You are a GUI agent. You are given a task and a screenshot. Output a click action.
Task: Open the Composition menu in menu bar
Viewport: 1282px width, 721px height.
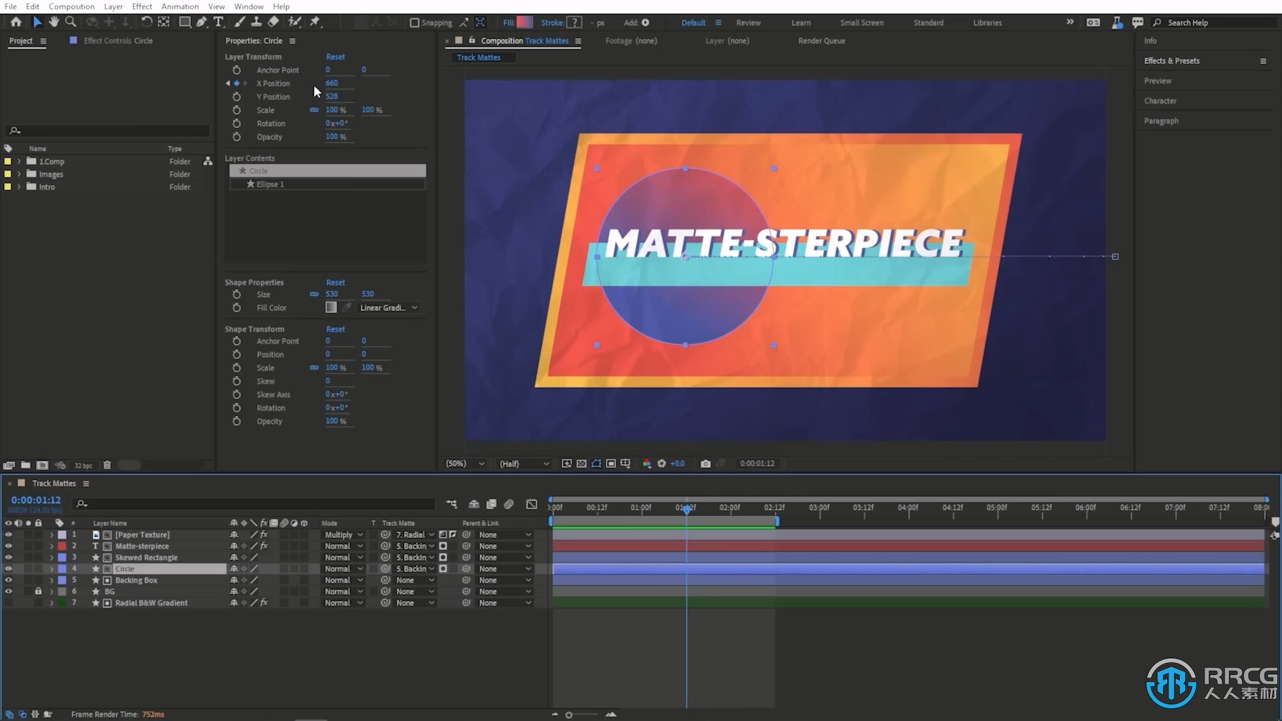point(71,6)
